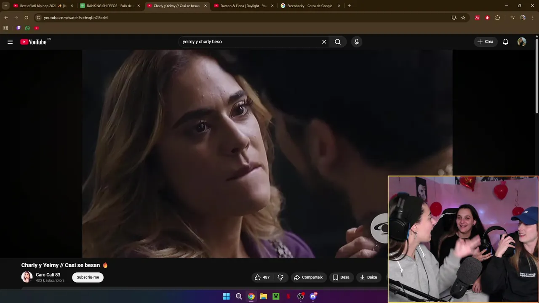Click the video player to pause
This screenshot has height=303, width=539.
(267, 154)
